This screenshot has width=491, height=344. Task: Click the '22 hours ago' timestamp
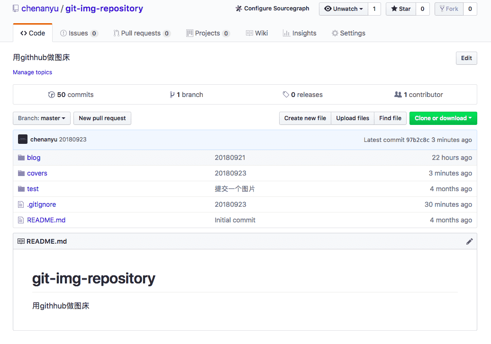coord(452,158)
